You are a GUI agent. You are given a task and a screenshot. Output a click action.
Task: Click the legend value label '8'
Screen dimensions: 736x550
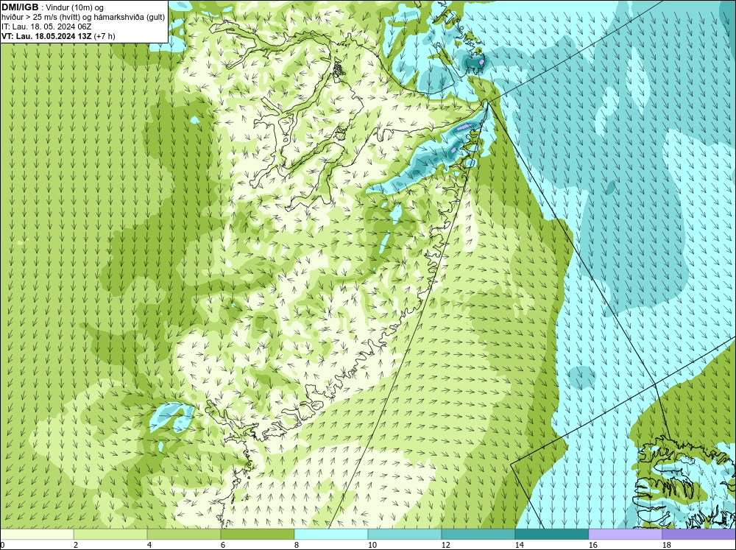(297, 545)
